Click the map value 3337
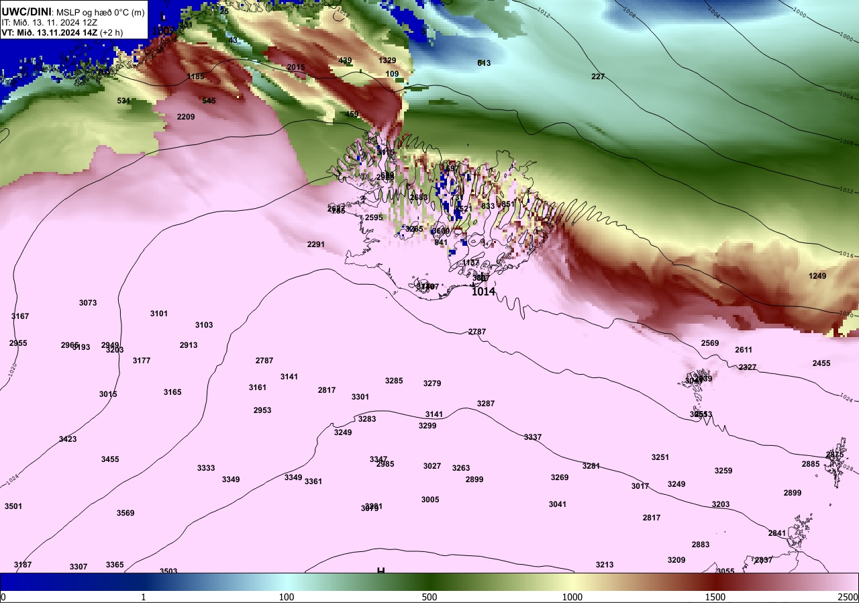This screenshot has height=603, width=859. pyautogui.click(x=533, y=437)
